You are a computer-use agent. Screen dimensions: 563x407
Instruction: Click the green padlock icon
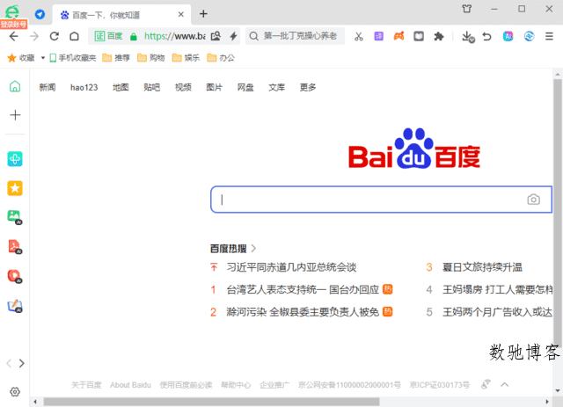click(x=134, y=37)
